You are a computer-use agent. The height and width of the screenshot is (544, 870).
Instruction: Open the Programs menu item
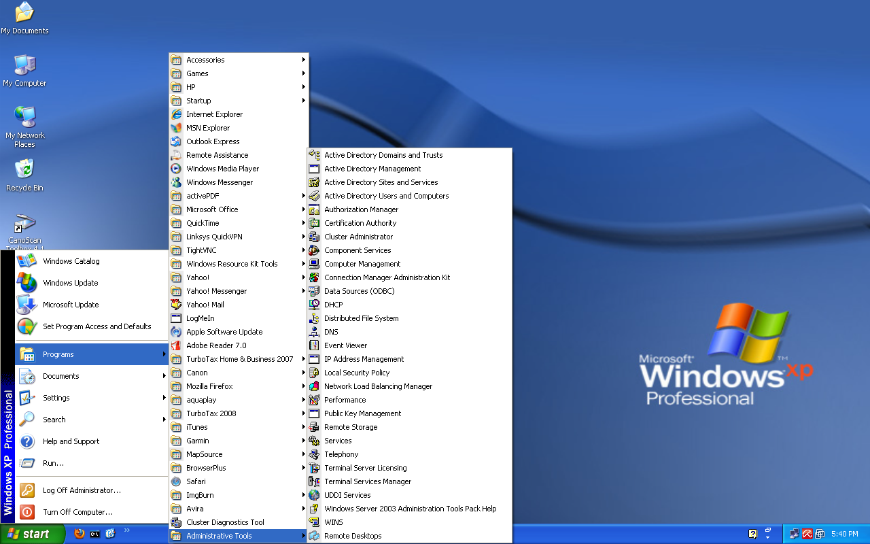pyautogui.click(x=91, y=354)
